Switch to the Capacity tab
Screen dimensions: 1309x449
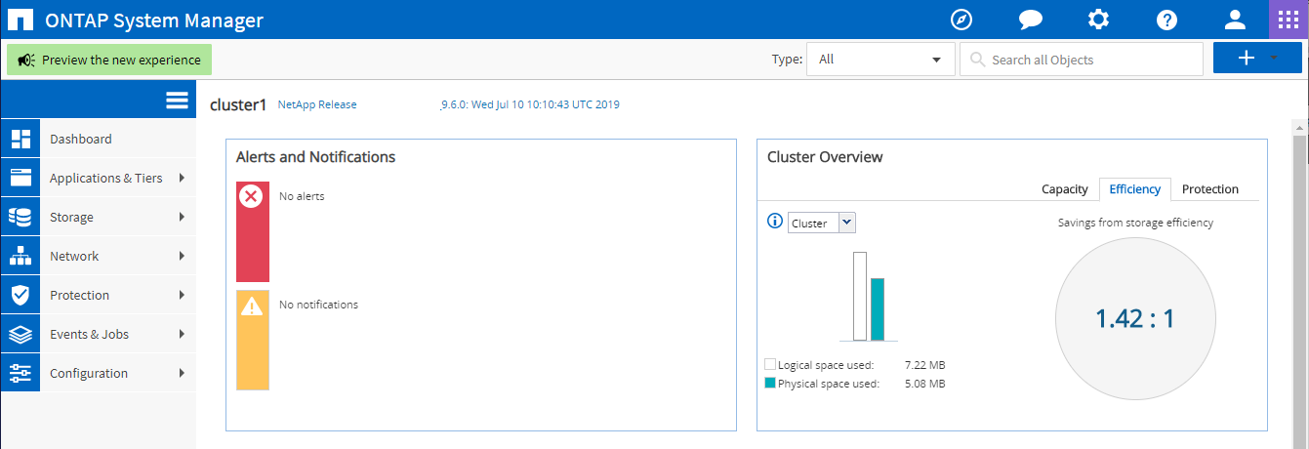click(x=1064, y=189)
